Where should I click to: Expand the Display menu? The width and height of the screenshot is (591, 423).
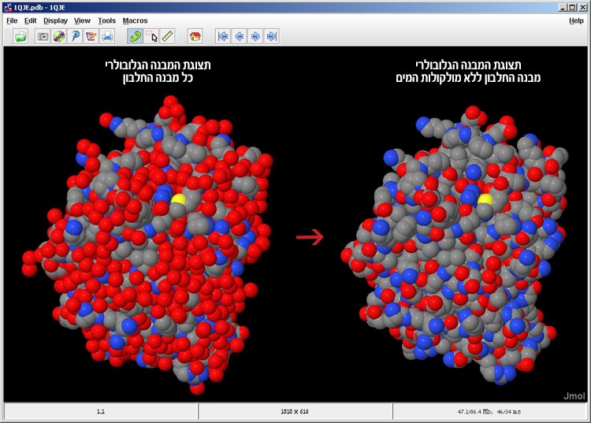(55, 20)
